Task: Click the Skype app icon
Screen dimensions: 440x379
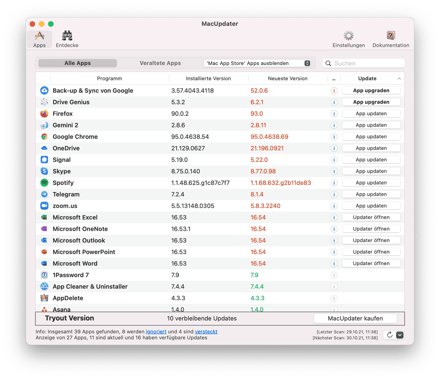Action: (x=44, y=171)
